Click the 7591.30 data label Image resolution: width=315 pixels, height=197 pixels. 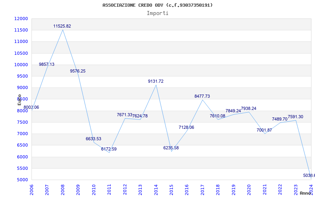tap(296, 117)
